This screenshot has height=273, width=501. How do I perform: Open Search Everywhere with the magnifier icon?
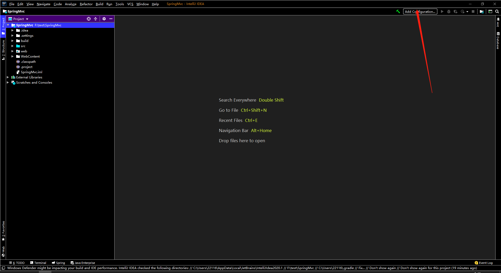[x=497, y=11]
